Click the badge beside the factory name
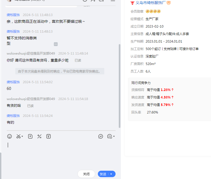Screen dimensions: 211x179 pyautogui.click(x=169, y=3)
